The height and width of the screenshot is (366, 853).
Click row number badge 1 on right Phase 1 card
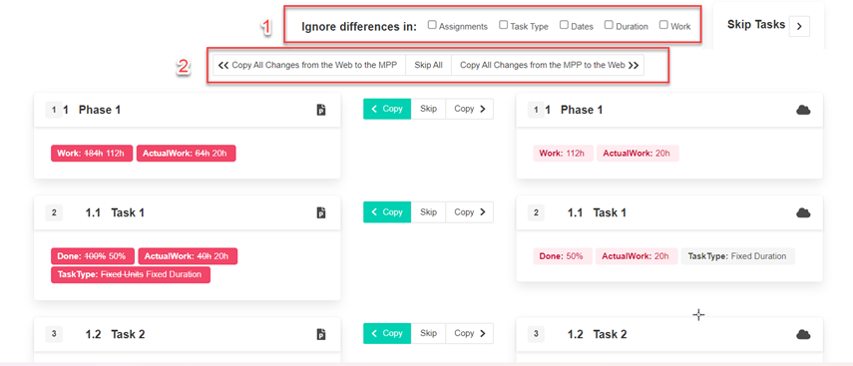536,110
